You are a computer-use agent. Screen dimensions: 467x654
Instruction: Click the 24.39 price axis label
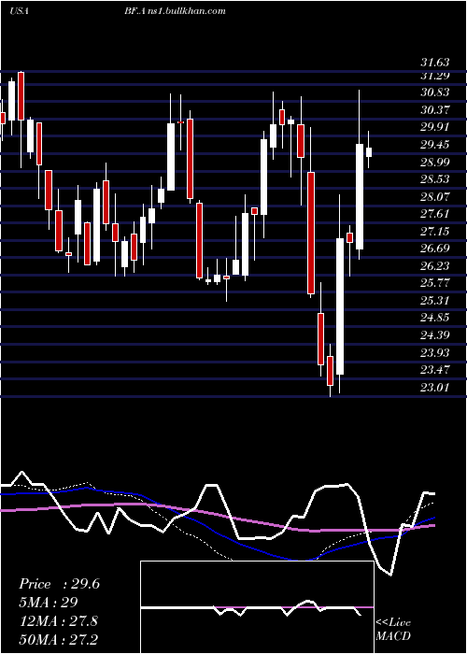point(435,335)
